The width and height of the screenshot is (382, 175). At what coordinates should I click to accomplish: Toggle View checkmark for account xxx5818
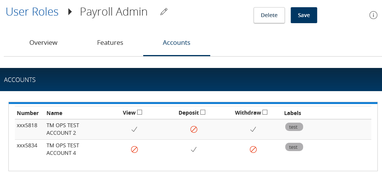coord(134,129)
